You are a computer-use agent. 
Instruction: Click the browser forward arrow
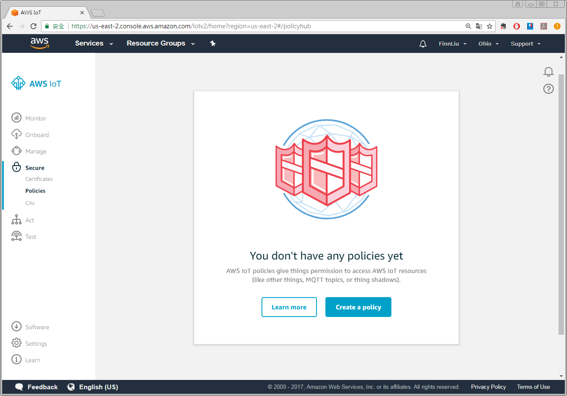(x=22, y=26)
